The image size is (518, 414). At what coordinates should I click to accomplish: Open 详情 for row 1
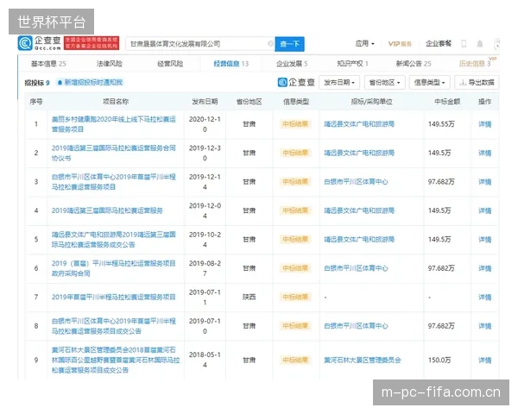[x=484, y=124]
